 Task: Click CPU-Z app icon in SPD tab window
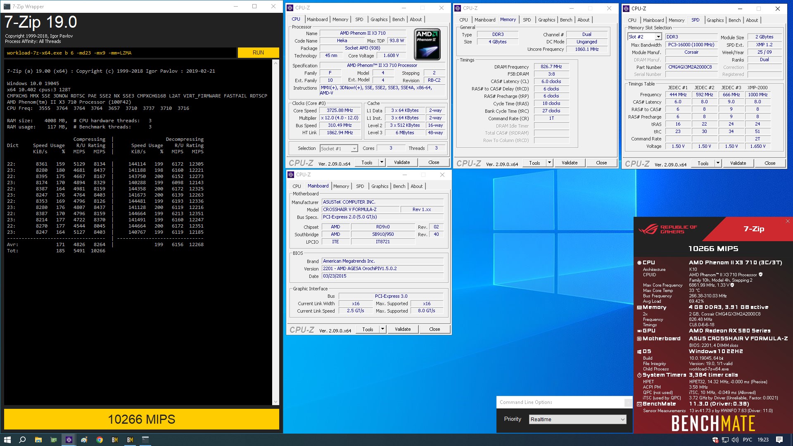click(626, 9)
